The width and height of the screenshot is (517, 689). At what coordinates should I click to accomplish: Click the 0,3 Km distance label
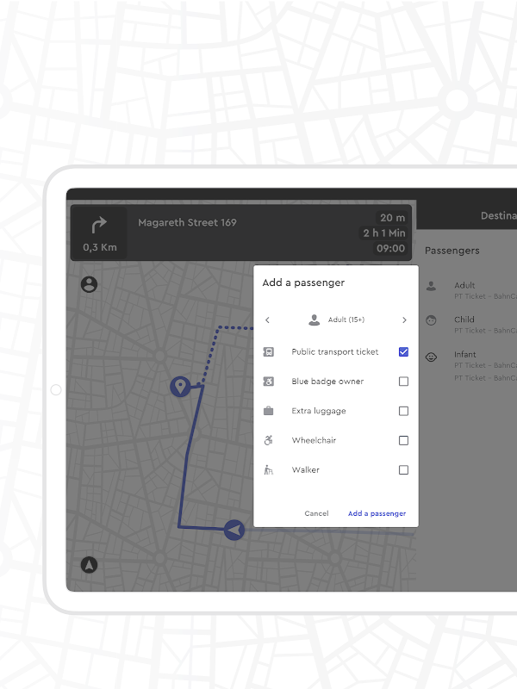(x=100, y=247)
